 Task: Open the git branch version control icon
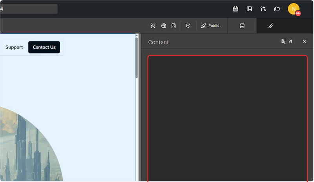click(x=263, y=9)
